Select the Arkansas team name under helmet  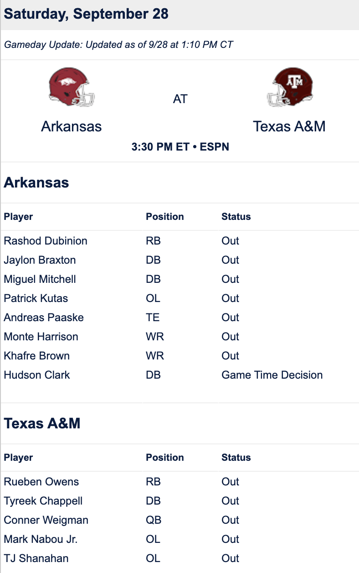(72, 126)
